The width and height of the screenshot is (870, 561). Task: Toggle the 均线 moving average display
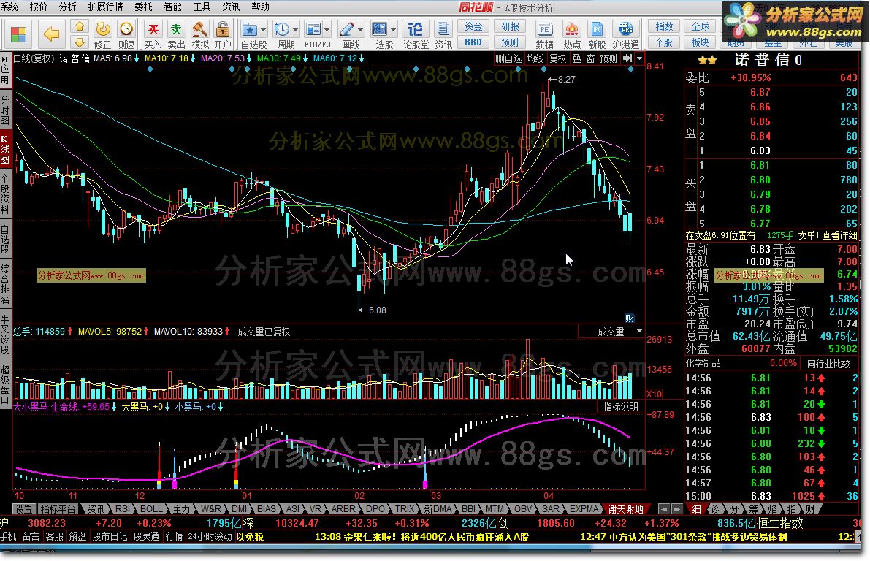tap(535, 58)
